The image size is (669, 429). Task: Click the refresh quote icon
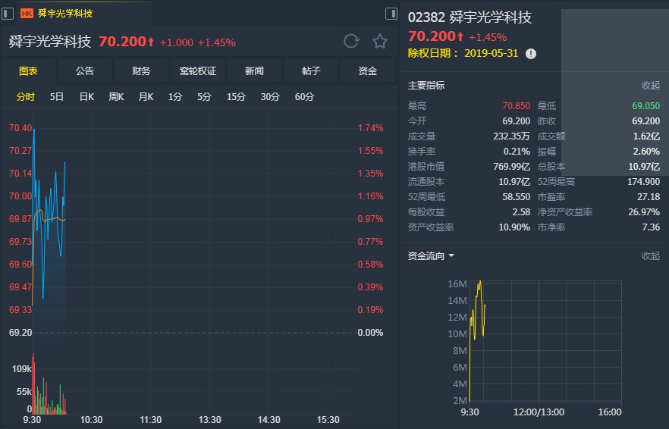click(x=350, y=42)
